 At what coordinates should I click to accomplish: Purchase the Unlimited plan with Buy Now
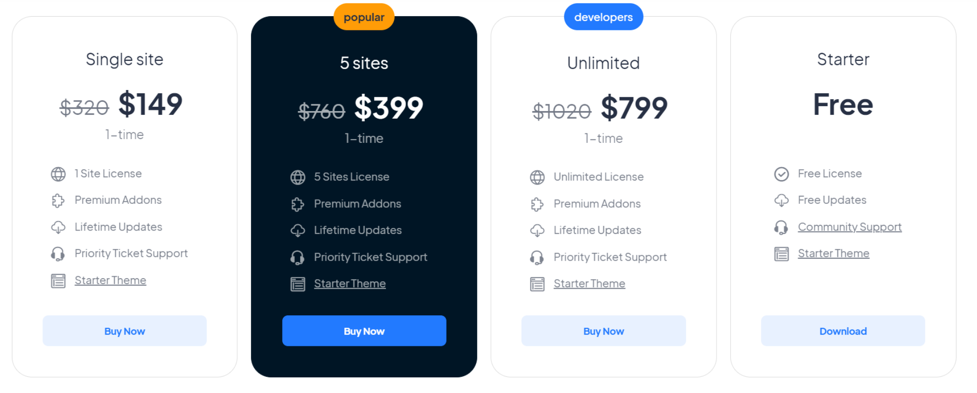[603, 331]
